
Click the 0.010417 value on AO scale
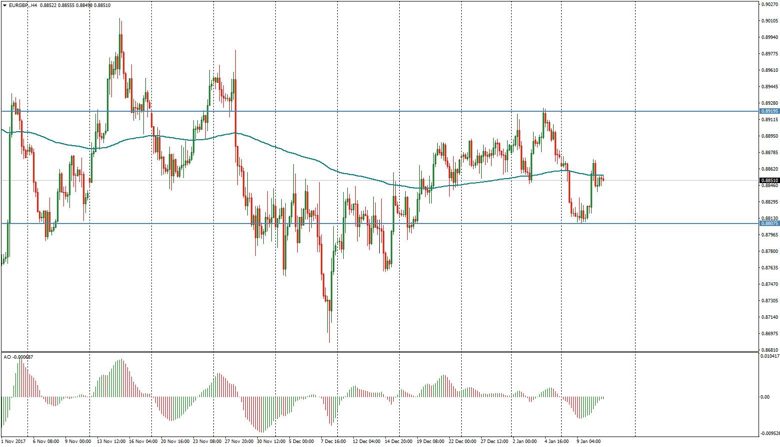[770, 356]
